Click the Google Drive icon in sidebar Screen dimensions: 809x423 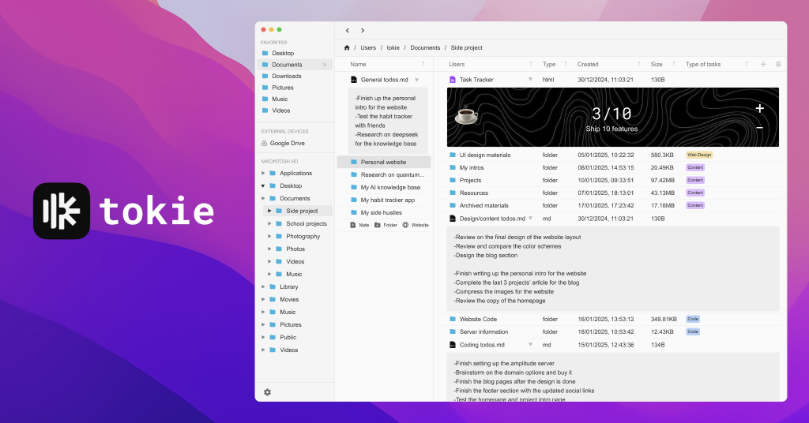pyautogui.click(x=264, y=144)
